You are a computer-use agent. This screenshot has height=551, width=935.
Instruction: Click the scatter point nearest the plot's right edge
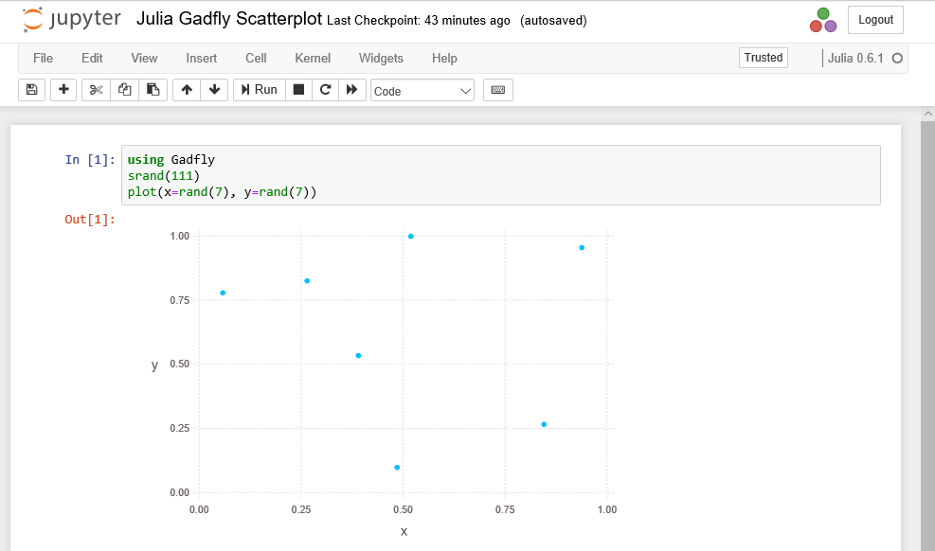[582, 248]
